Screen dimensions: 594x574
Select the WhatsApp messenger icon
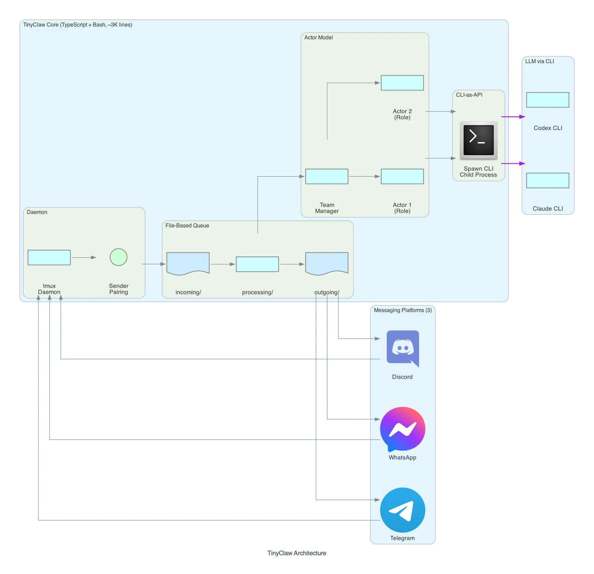coord(402,429)
